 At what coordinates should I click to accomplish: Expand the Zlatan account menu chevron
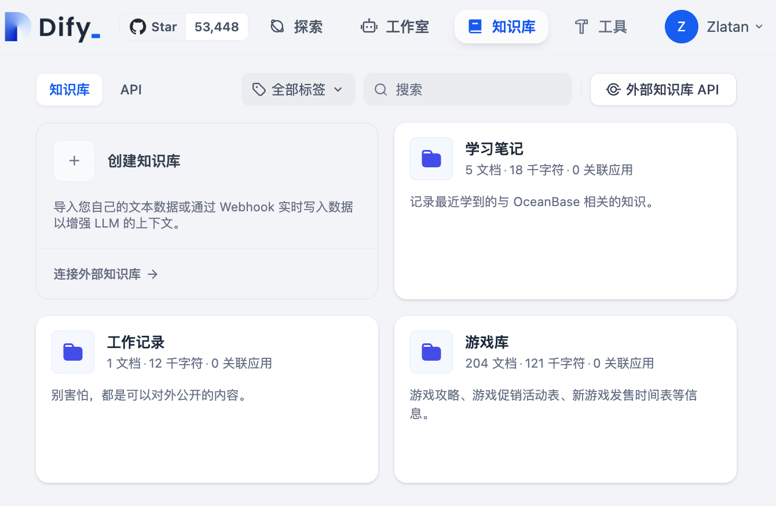(759, 26)
